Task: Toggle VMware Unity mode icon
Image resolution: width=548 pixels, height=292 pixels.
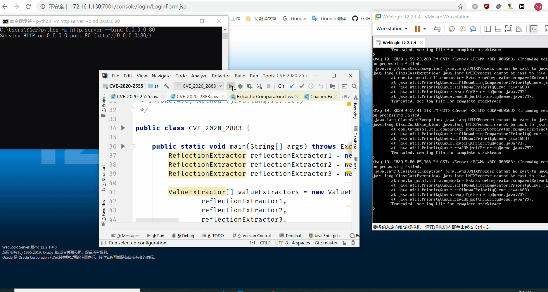Action: (519, 29)
